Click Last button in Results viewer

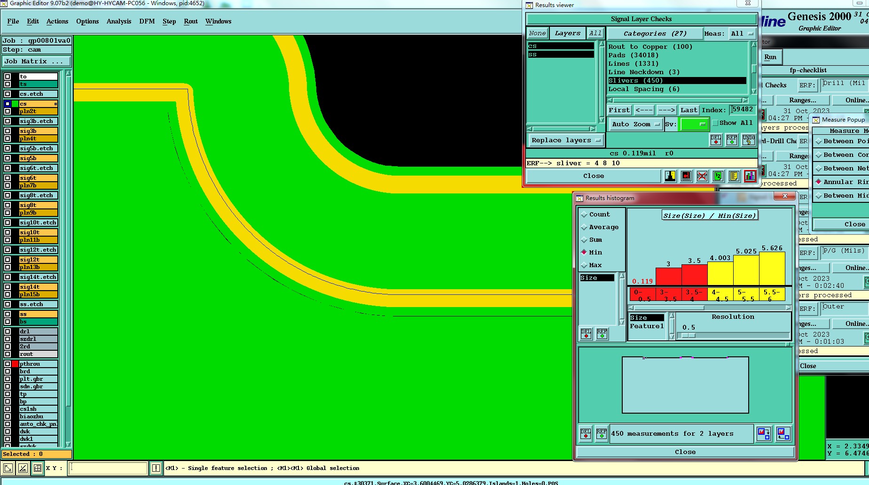[x=689, y=110]
